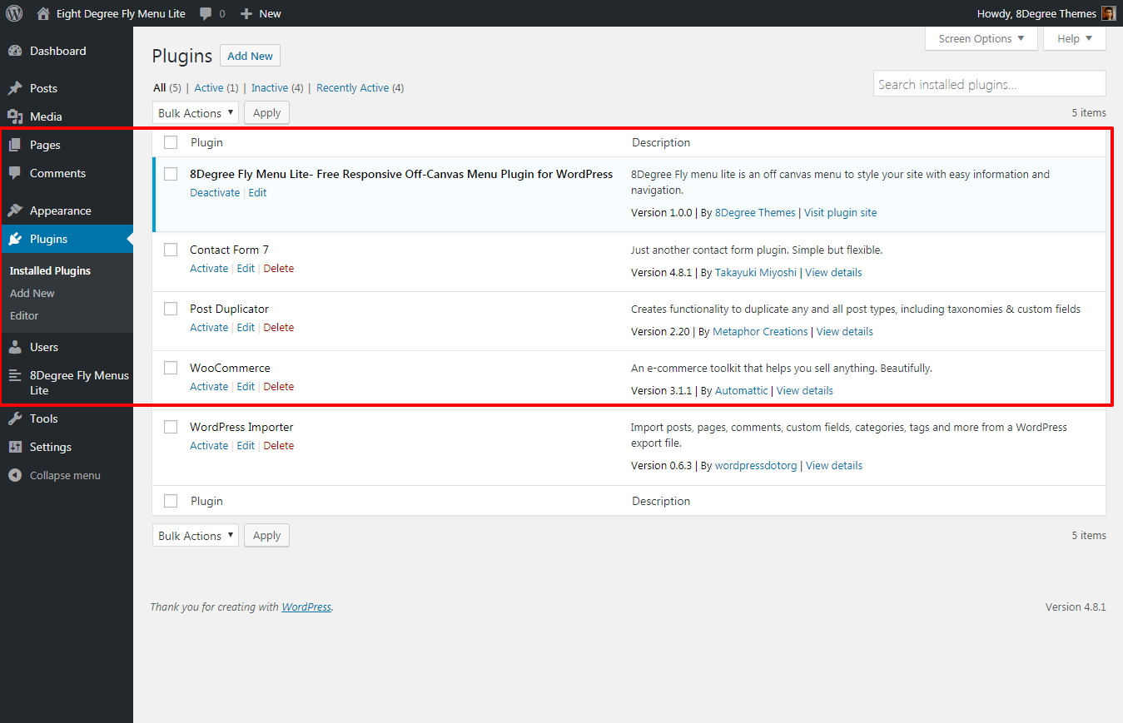1123x723 pixels.
Task: Open the Visit plugin site link
Action: (840, 213)
